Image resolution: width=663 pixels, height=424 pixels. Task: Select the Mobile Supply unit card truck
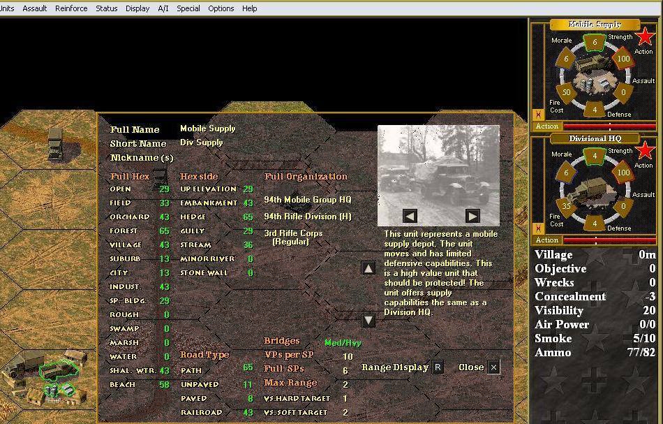pyautogui.click(x=595, y=64)
